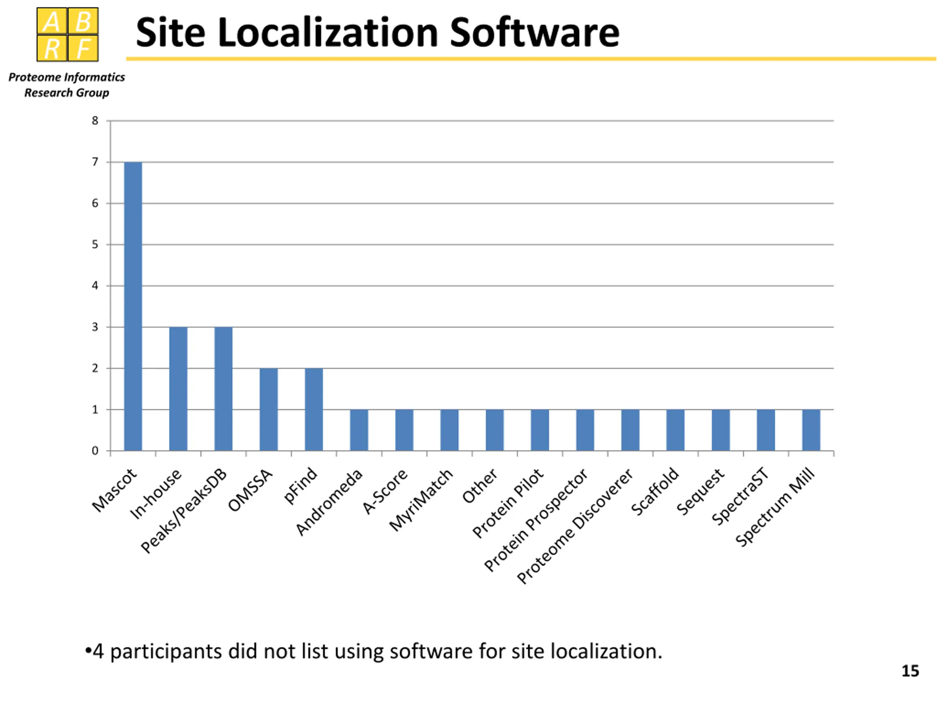Screen dimensions: 937x703
Task: Click the y-axis value '1'
Action: point(95,410)
